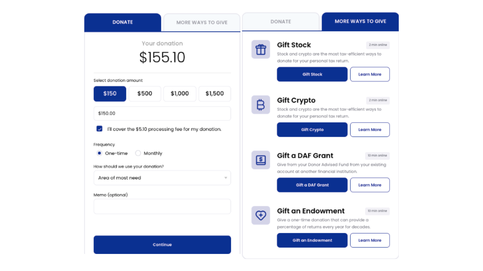
Task: Open the 'Area of most need' dropdown
Action: [162, 178]
